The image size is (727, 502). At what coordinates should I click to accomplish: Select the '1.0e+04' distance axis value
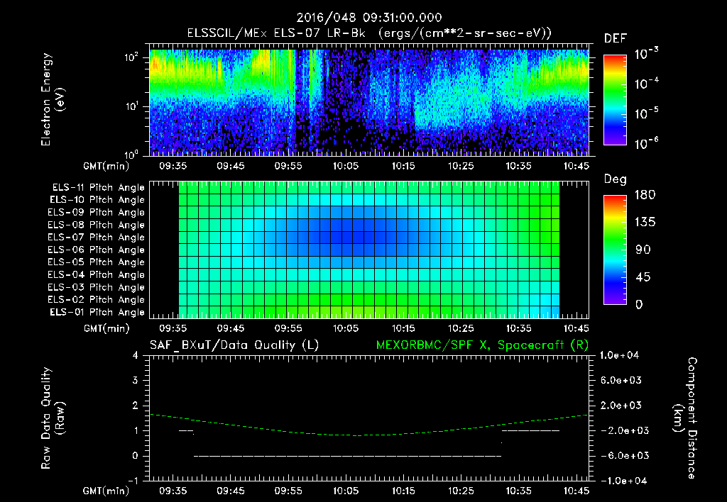[619, 355]
